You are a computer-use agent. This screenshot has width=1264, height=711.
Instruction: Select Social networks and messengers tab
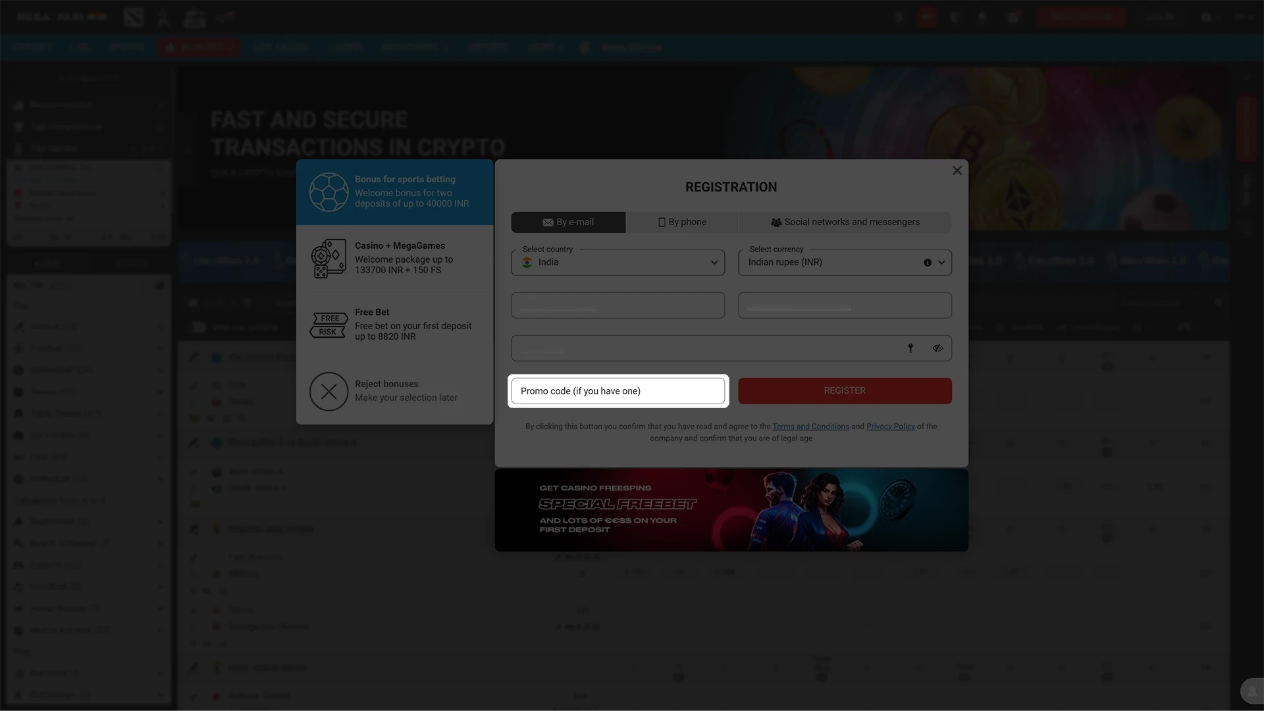[x=845, y=223]
